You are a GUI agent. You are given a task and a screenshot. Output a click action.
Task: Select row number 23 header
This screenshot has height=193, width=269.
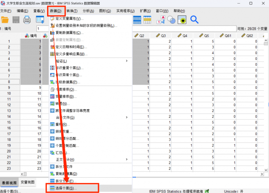point(9,169)
